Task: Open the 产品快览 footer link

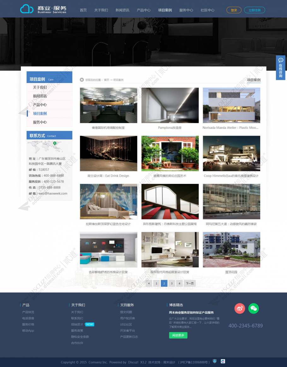Action: pos(28,312)
